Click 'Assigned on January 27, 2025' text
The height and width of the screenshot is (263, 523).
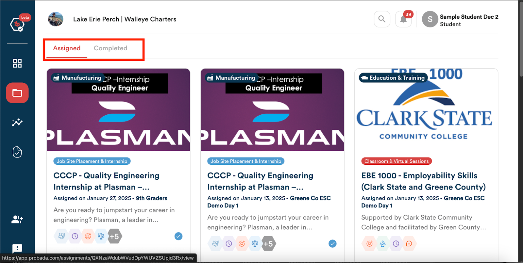coord(92,198)
